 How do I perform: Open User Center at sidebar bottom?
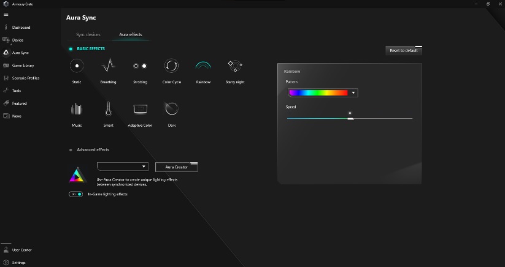[x=21, y=250]
